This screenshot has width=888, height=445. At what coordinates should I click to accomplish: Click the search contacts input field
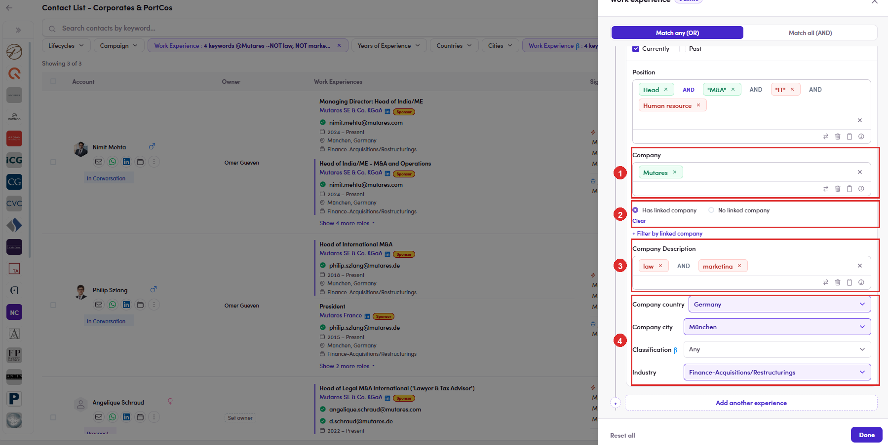click(320, 28)
